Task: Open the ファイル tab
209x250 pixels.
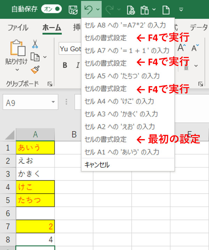Action: point(18,28)
